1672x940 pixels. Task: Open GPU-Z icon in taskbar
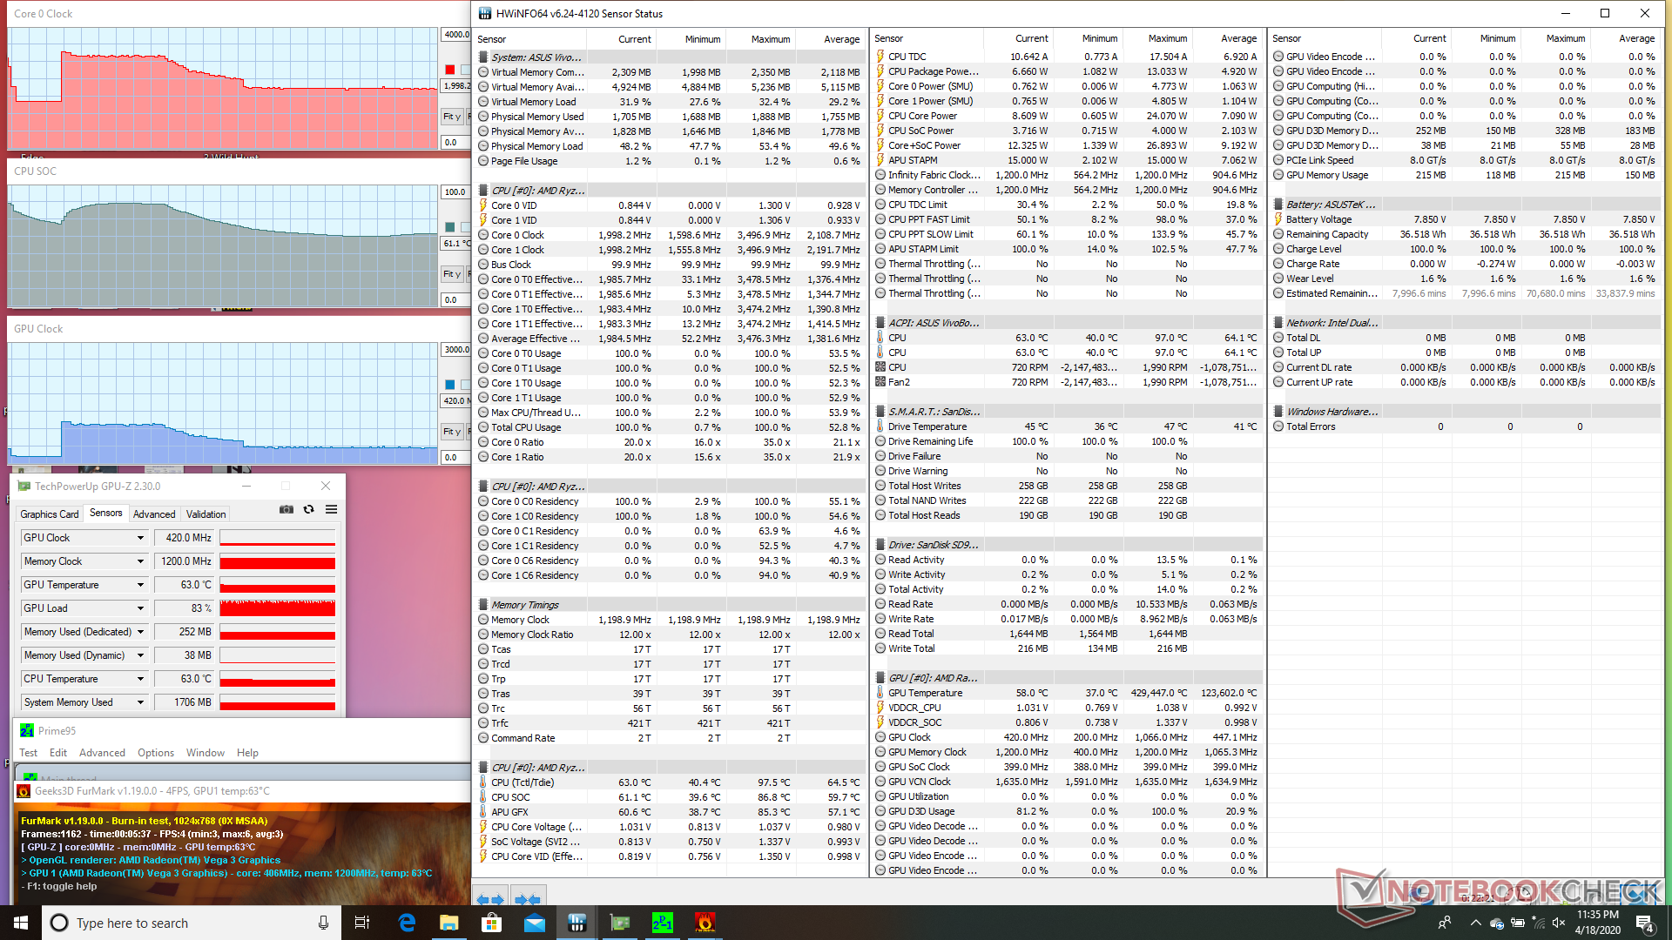click(620, 923)
